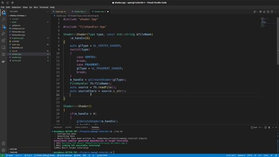Click the CMake launch play icon in status bar
This screenshot has width=279, height=157.
(x=93, y=155)
